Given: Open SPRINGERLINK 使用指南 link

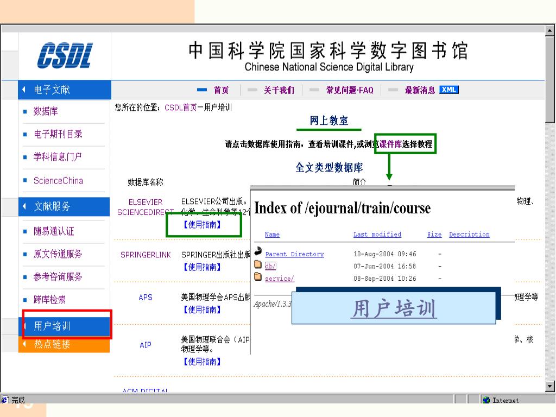Looking at the screenshot, I should [202, 267].
